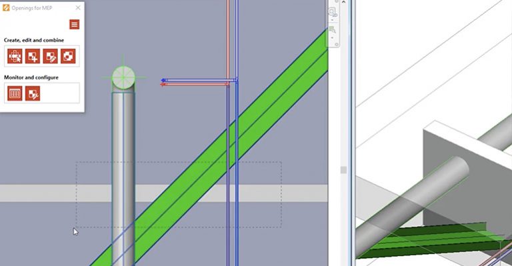Click the zoom region navigation bar icon

pos(333,30)
